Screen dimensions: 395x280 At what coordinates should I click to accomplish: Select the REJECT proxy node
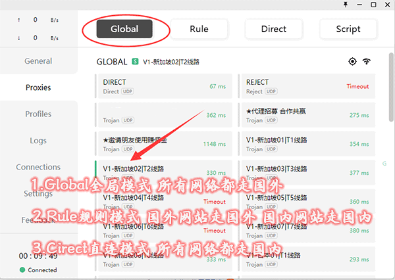pos(306,86)
